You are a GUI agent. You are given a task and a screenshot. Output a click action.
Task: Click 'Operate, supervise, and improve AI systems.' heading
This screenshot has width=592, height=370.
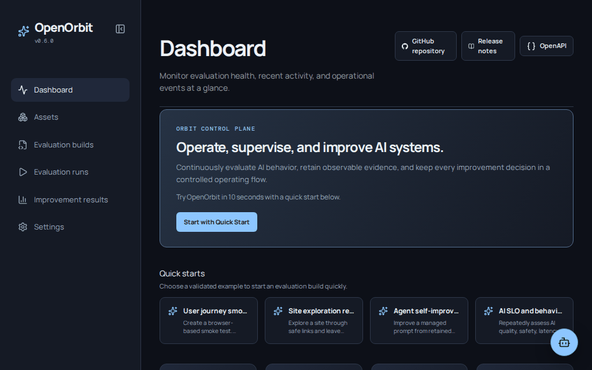point(310,147)
